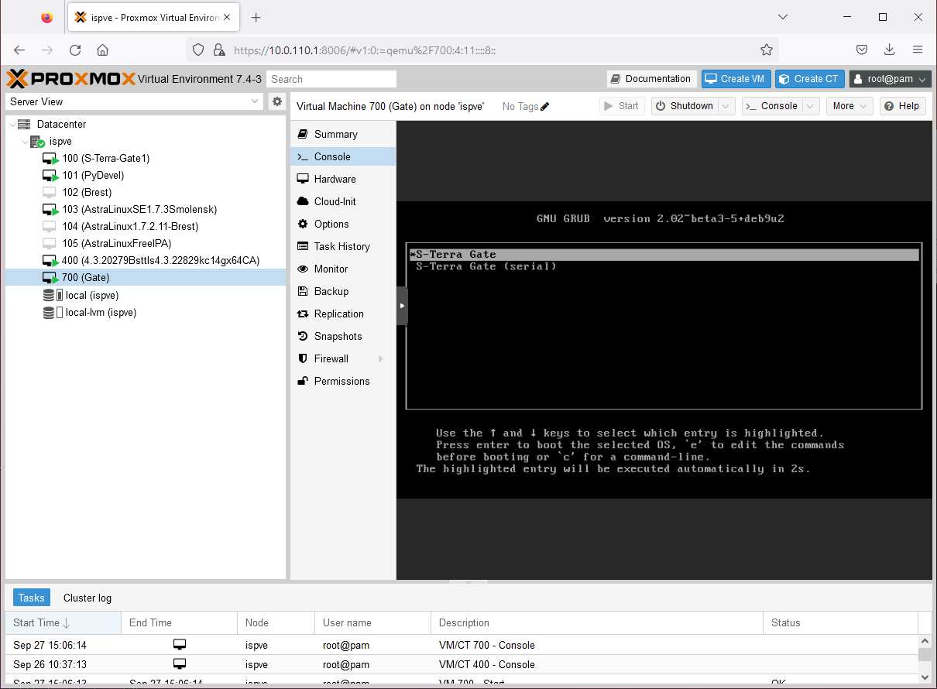
Task: Expand the Shutdown options arrow
Action: [x=726, y=106]
